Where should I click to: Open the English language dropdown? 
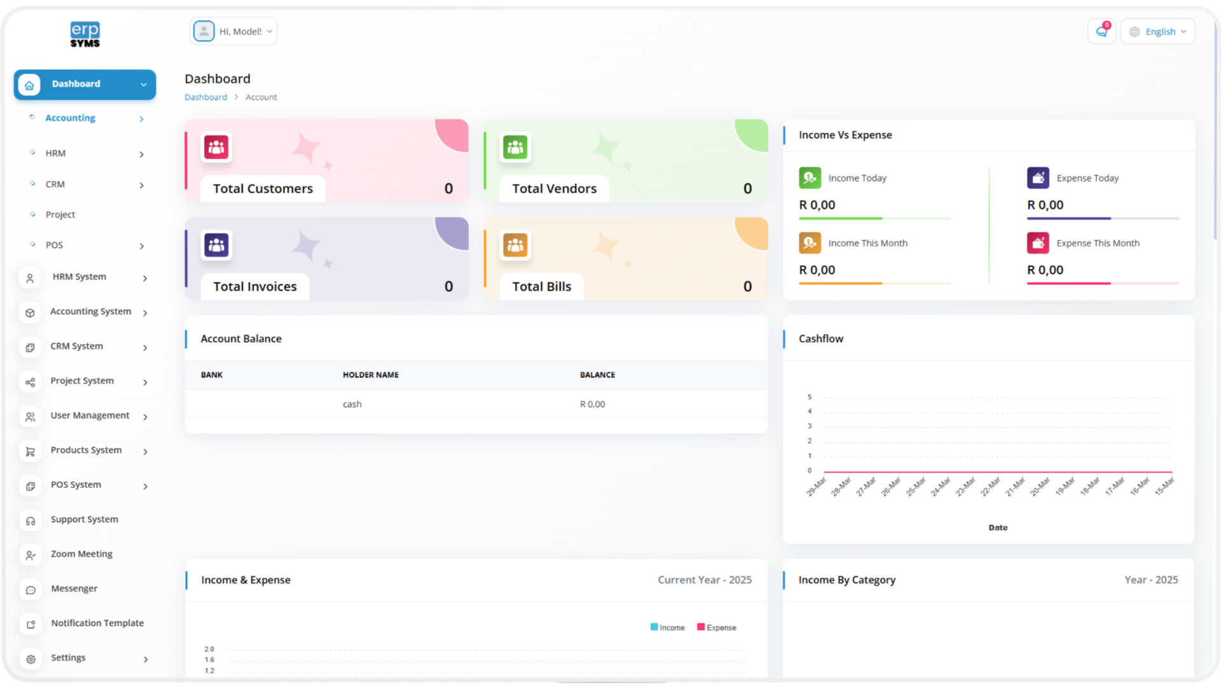1158,32
